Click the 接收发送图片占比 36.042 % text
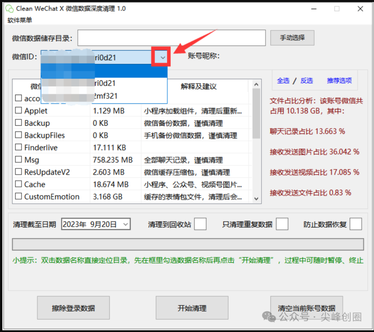374x332 pixels. pyautogui.click(x=314, y=152)
